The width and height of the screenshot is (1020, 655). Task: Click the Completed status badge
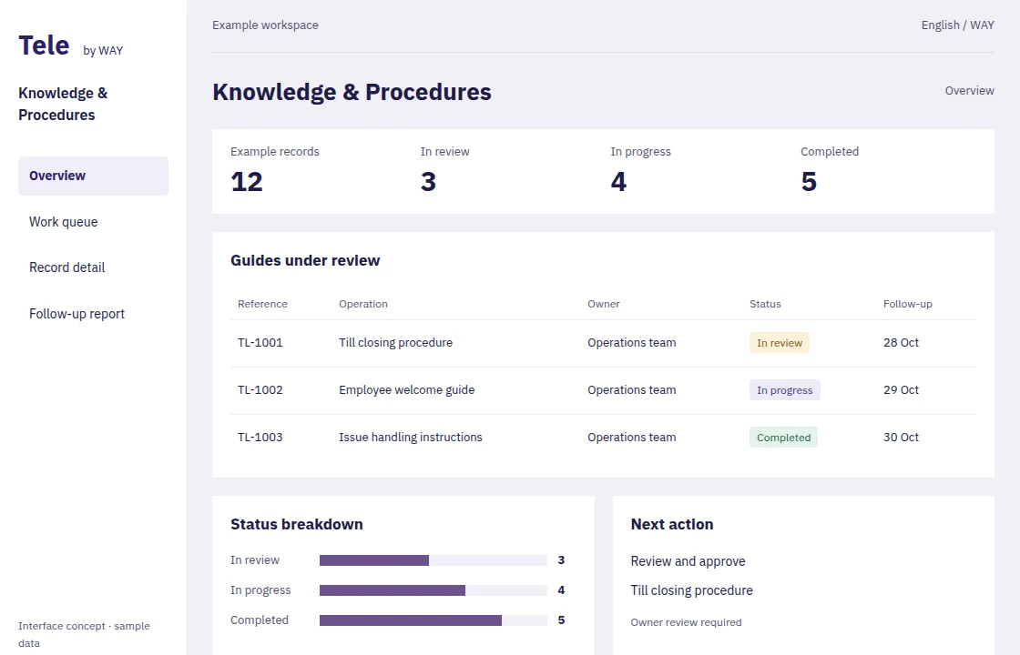[783, 438]
